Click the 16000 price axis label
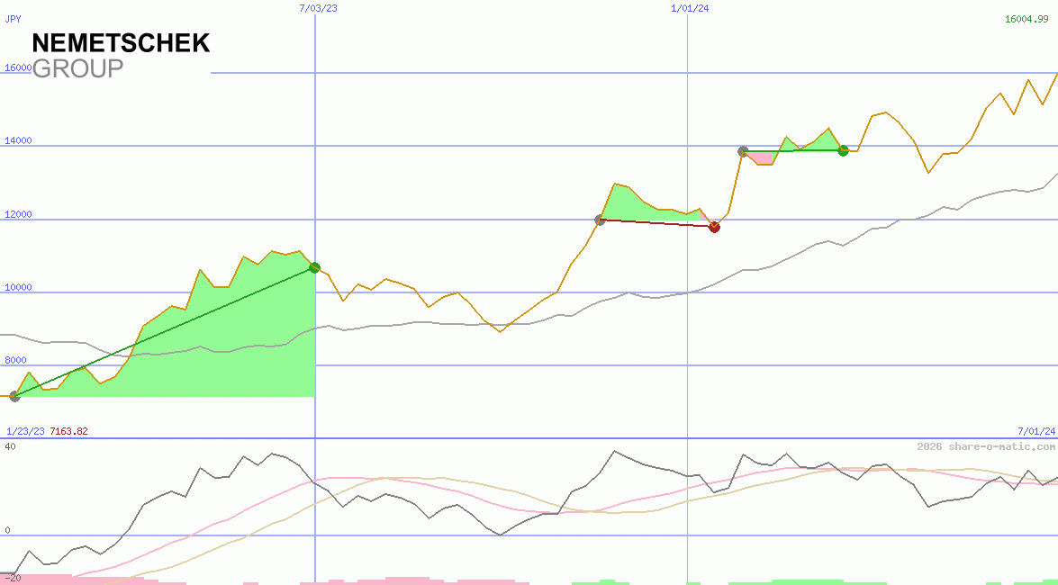 (18, 67)
